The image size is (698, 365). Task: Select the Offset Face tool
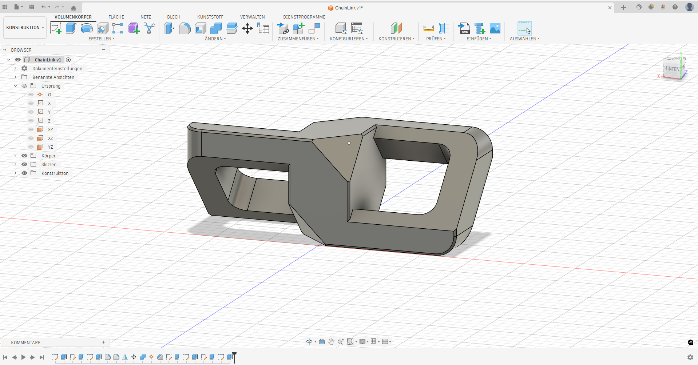(x=231, y=28)
